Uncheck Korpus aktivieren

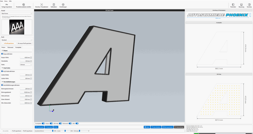pos(2,54)
